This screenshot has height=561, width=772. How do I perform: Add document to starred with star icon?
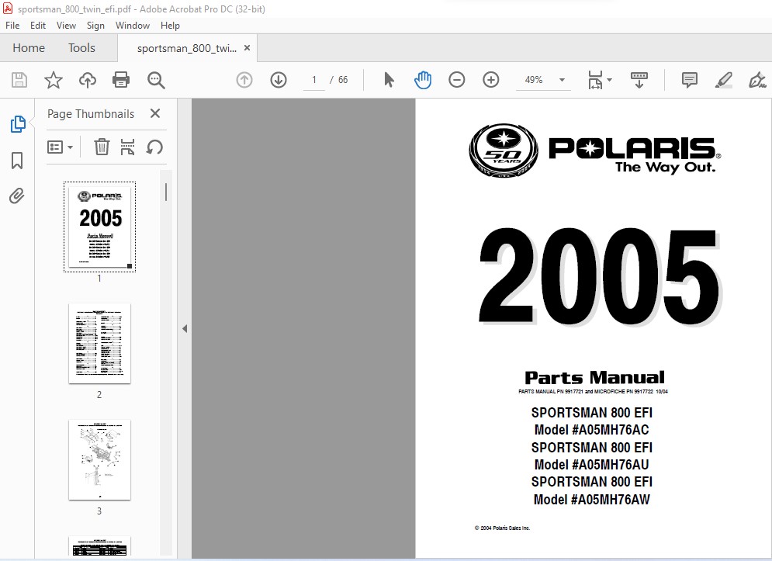coord(54,80)
